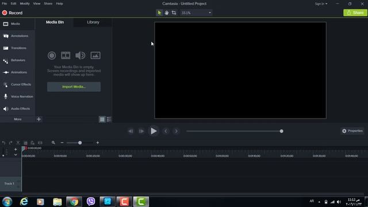
Task: Click the volume icon in system tray
Action: tap(339, 202)
